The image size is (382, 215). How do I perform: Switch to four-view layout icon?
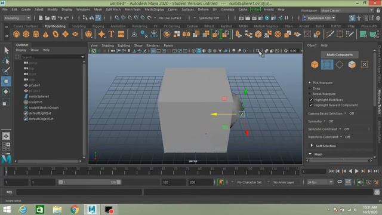point(6,146)
